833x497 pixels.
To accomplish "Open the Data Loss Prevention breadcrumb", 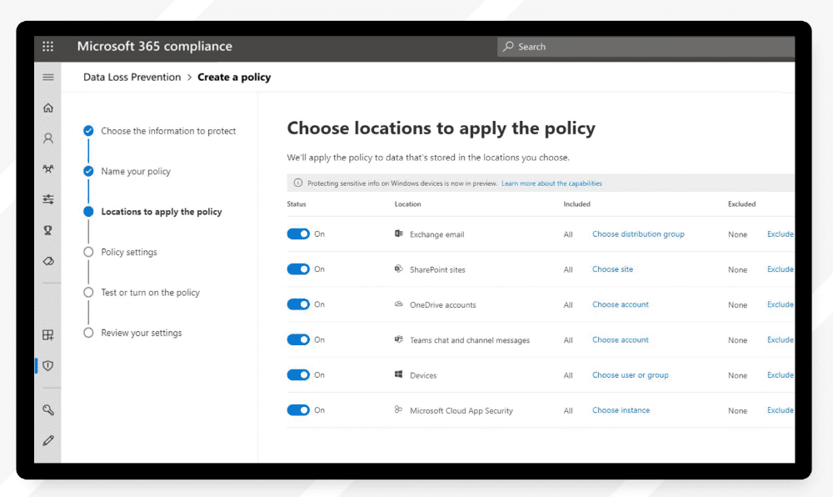I will coord(131,77).
